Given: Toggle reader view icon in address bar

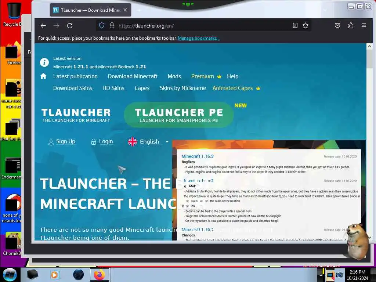Looking at the screenshot, I should 295,25.
